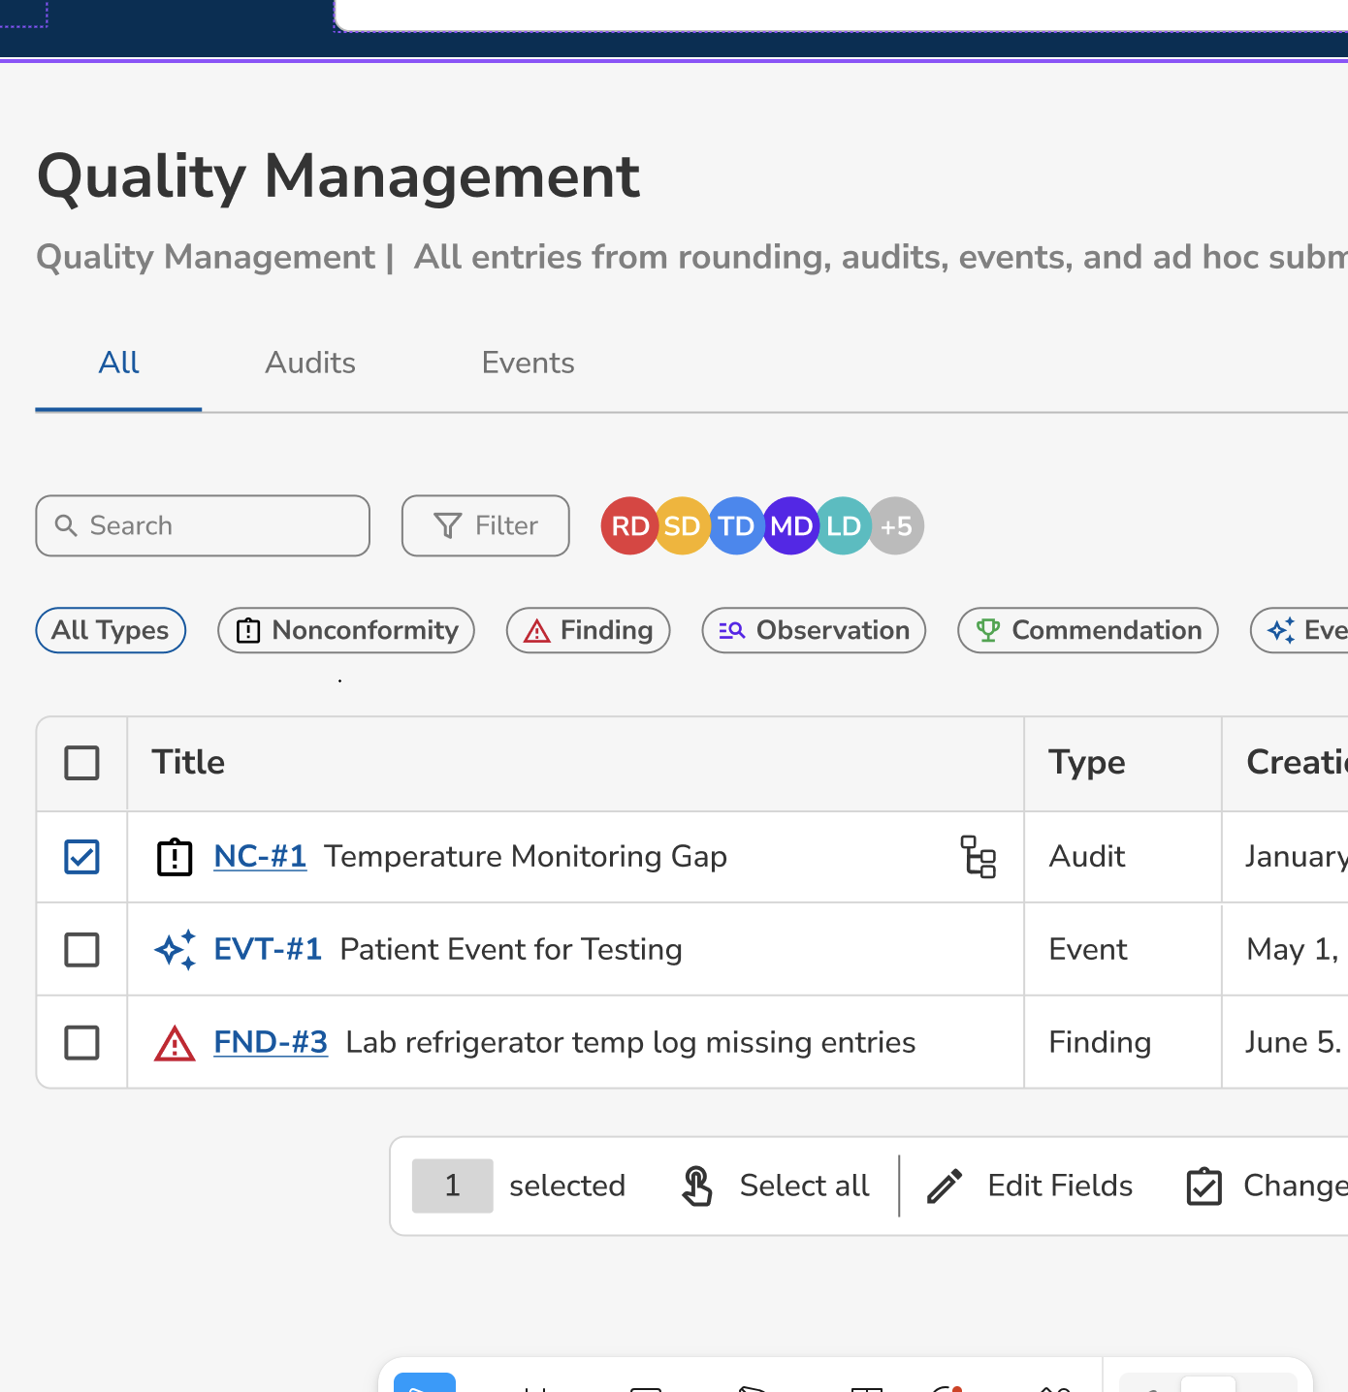Open the FND-#3 link

pos(271,1042)
